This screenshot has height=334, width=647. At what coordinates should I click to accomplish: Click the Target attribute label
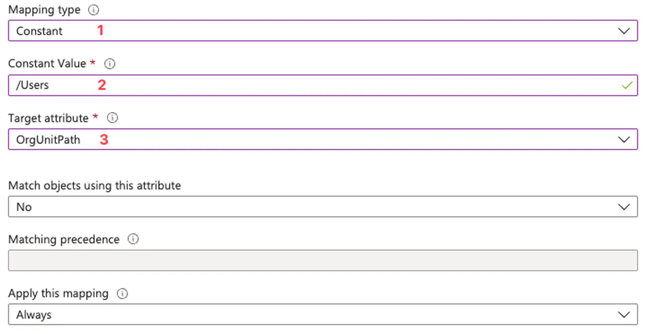pos(48,118)
